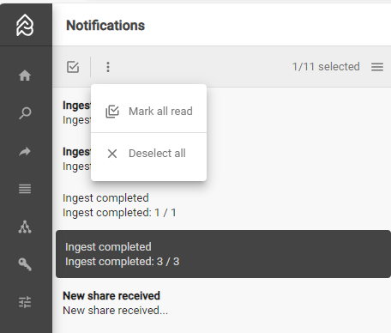This screenshot has width=391, height=333.
Task: Open Shares using the arrow icon
Action: pyautogui.click(x=25, y=151)
